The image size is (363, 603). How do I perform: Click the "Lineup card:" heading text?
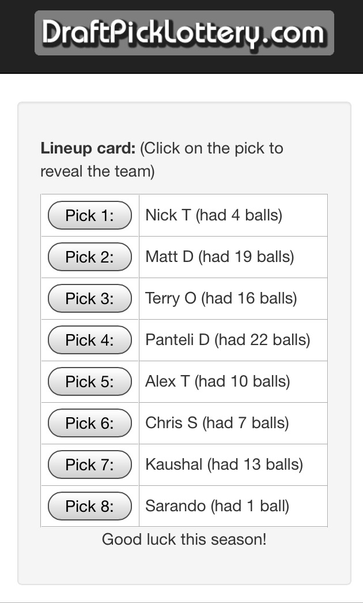pos(88,148)
